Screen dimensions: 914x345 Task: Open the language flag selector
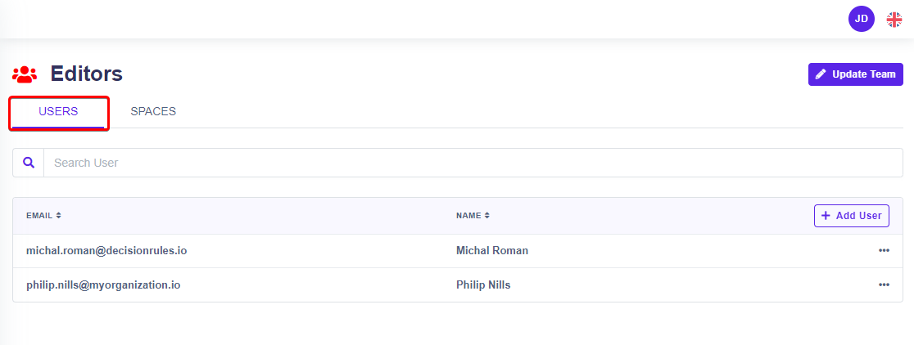894,20
